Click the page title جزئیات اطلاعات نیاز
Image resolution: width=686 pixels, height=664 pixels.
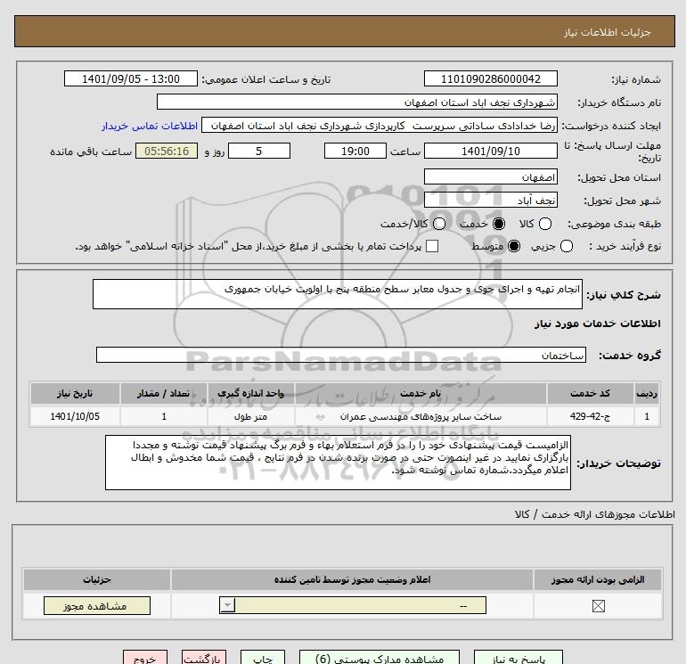pyautogui.click(x=608, y=32)
